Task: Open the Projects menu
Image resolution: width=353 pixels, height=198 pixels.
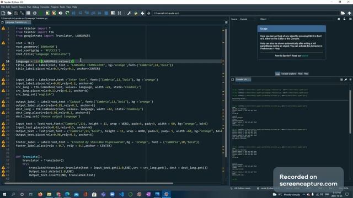Action: [55, 7]
